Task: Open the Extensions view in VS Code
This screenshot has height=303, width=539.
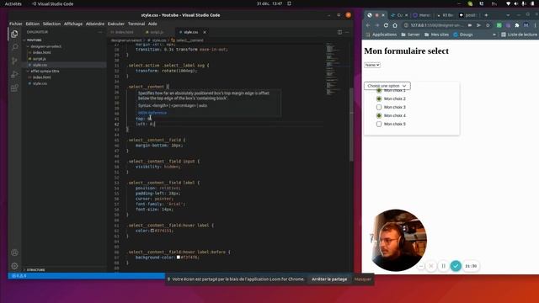Action: pos(14,88)
